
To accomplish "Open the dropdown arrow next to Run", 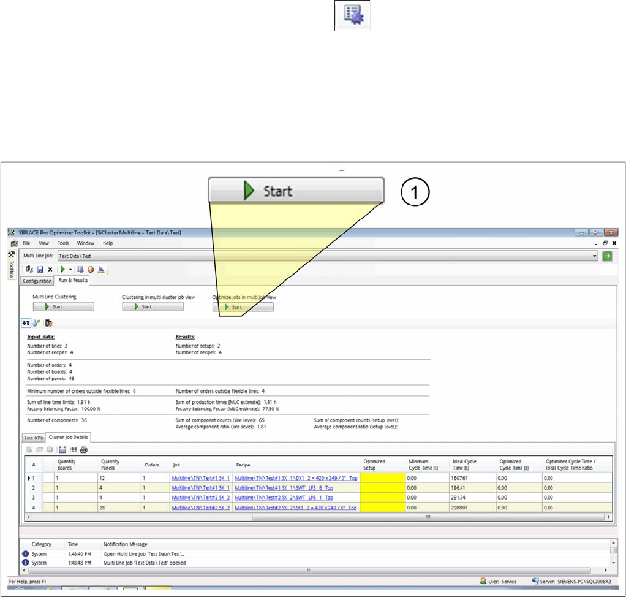I will [x=70, y=270].
